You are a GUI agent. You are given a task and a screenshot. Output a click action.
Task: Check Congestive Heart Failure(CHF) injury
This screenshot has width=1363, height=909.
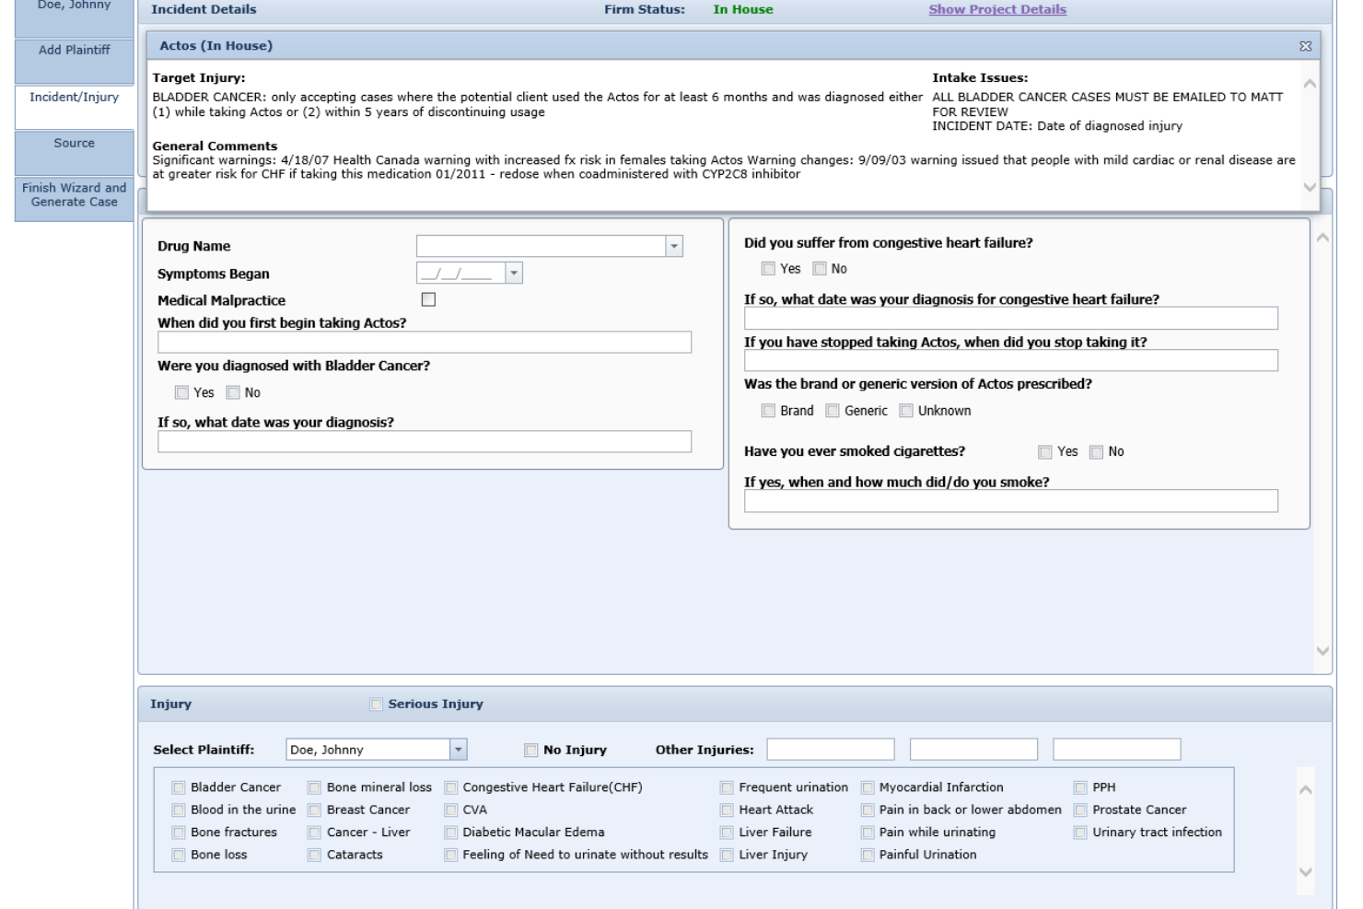coord(450,788)
